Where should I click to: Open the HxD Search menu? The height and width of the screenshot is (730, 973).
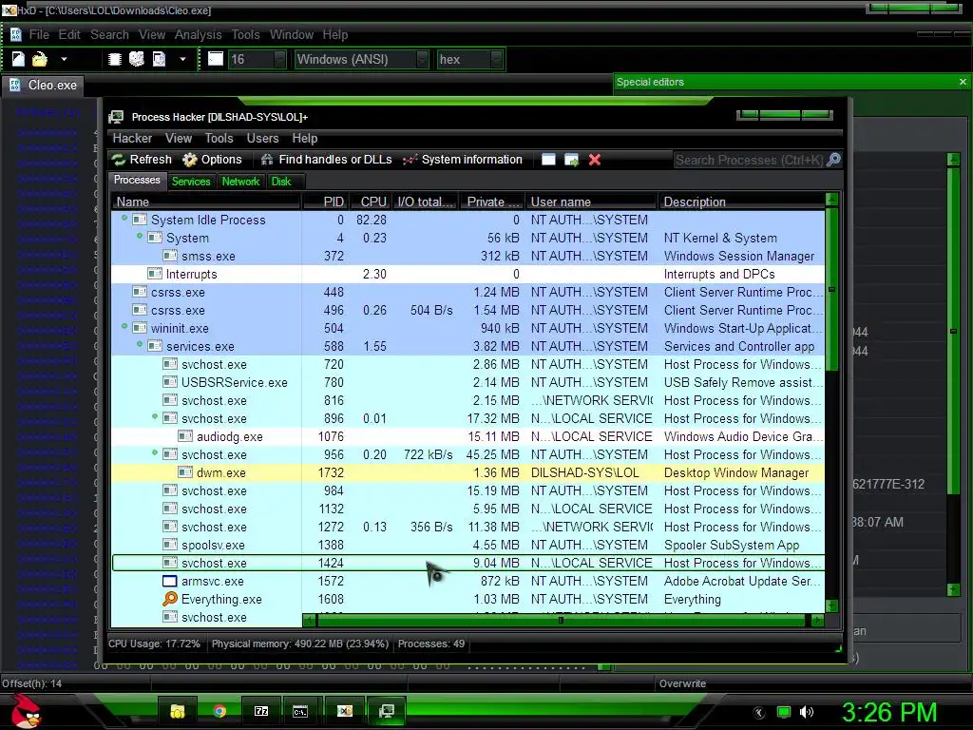click(109, 35)
